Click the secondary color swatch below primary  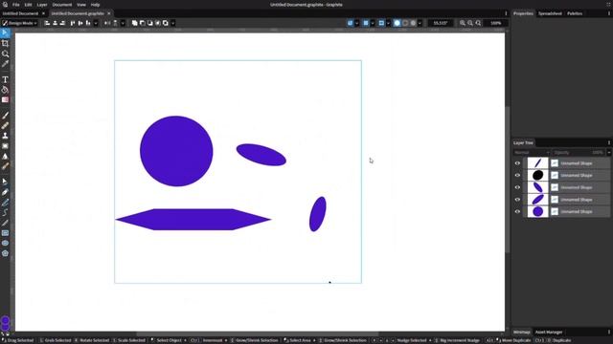pyautogui.click(x=5, y=327)
